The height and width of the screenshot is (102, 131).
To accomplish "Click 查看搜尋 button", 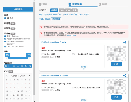I will pyautogui.click(x=56, y=19).
